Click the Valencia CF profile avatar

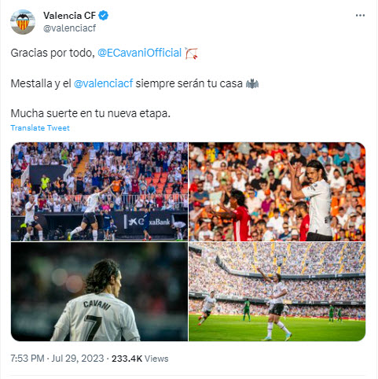pyautogui.click(x=23, y=22)
